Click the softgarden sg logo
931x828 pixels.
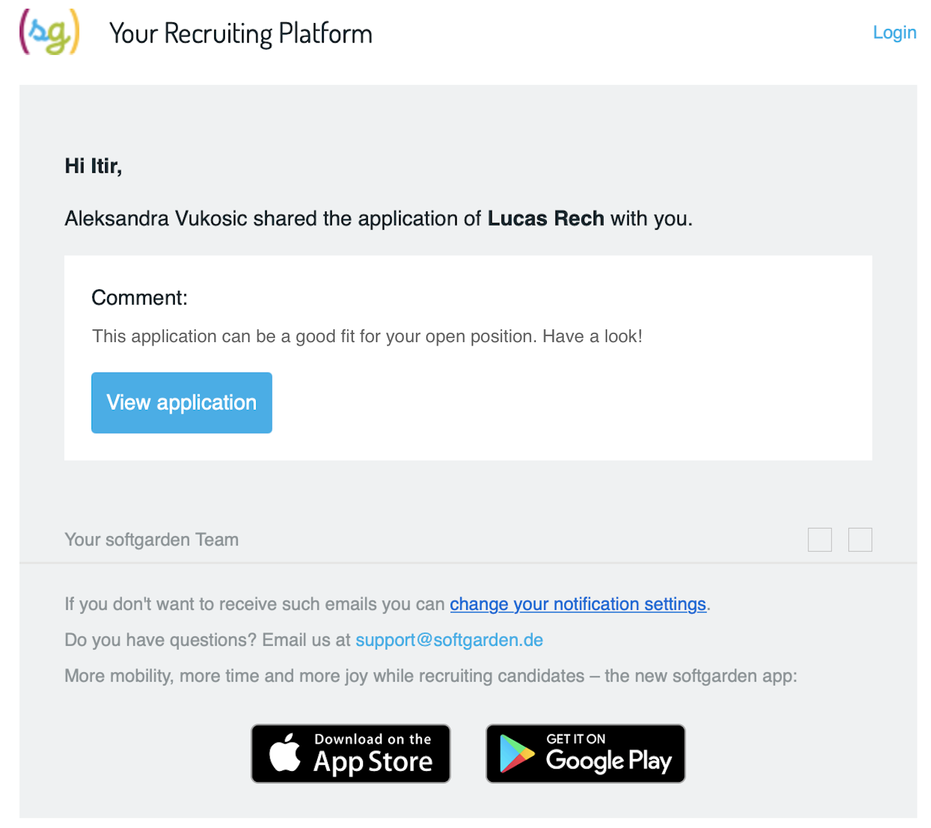click(x=49, y=32)
